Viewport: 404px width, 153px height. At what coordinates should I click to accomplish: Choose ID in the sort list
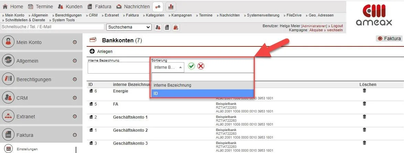[x=202, y=93]
